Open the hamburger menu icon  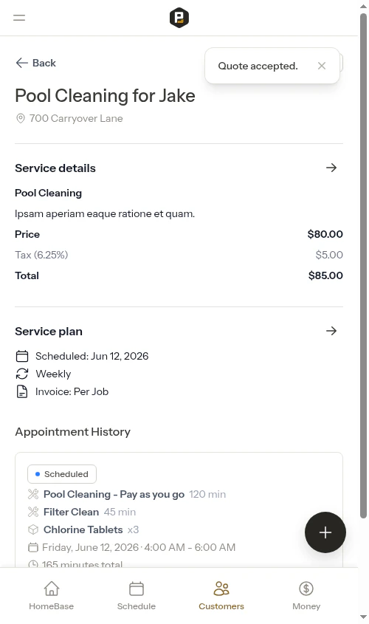pos(19,18)
